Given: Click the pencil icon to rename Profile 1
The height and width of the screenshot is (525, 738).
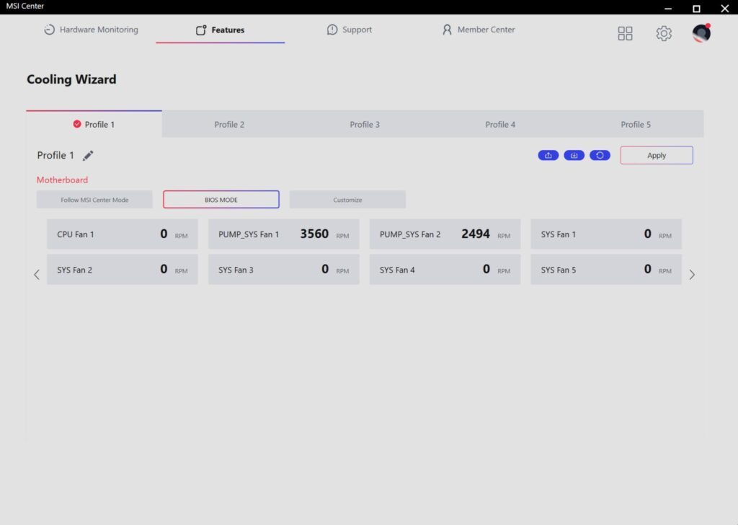Looking at the screenshot, I should [x=88, y=155].
